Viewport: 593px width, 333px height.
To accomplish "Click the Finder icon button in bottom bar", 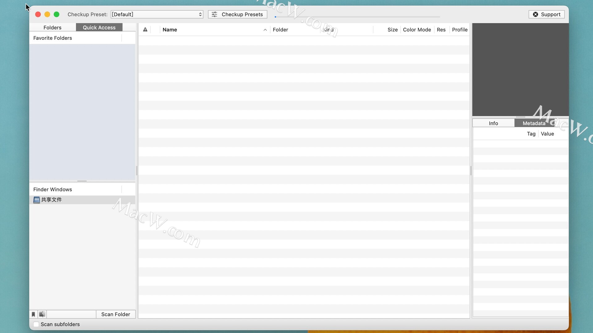I will (x=42, y=314).
